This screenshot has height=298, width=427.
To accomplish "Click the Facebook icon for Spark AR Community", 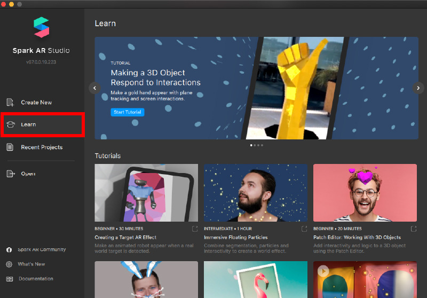I will [x=9, y=250].
